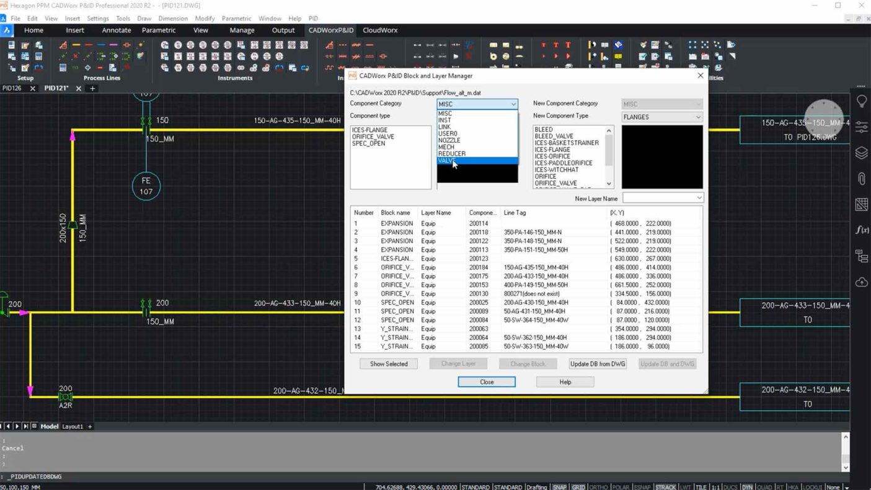Select row 10 SPEC_OPEN 200025 in table
The image size is (871, 490).
point(526,303)
